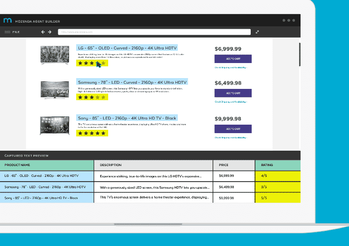Click the page vertical scrollbar
The height and width of the screenshot is (246, 349).
[x=300, y=56]
